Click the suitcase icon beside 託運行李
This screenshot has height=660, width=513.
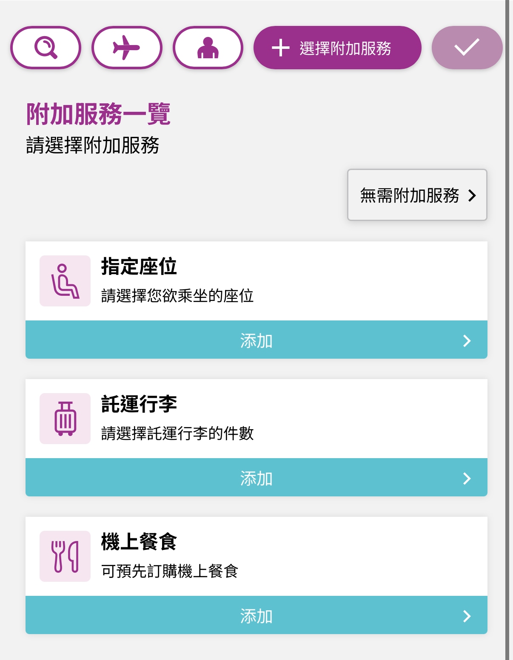point(65,419)
